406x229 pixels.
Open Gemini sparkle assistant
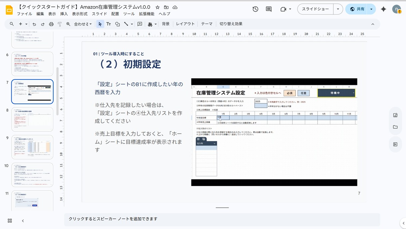click(383, 9)
